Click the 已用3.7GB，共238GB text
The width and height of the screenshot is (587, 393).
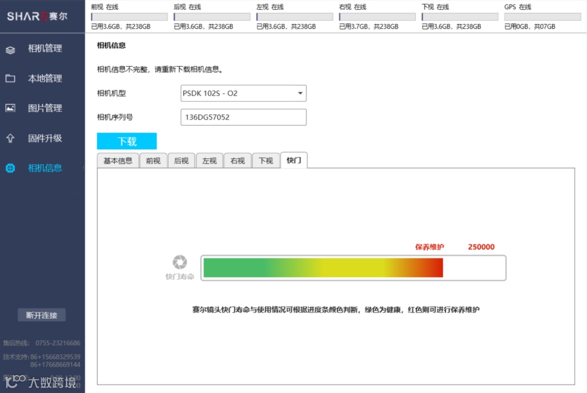(x=369, y=27)
